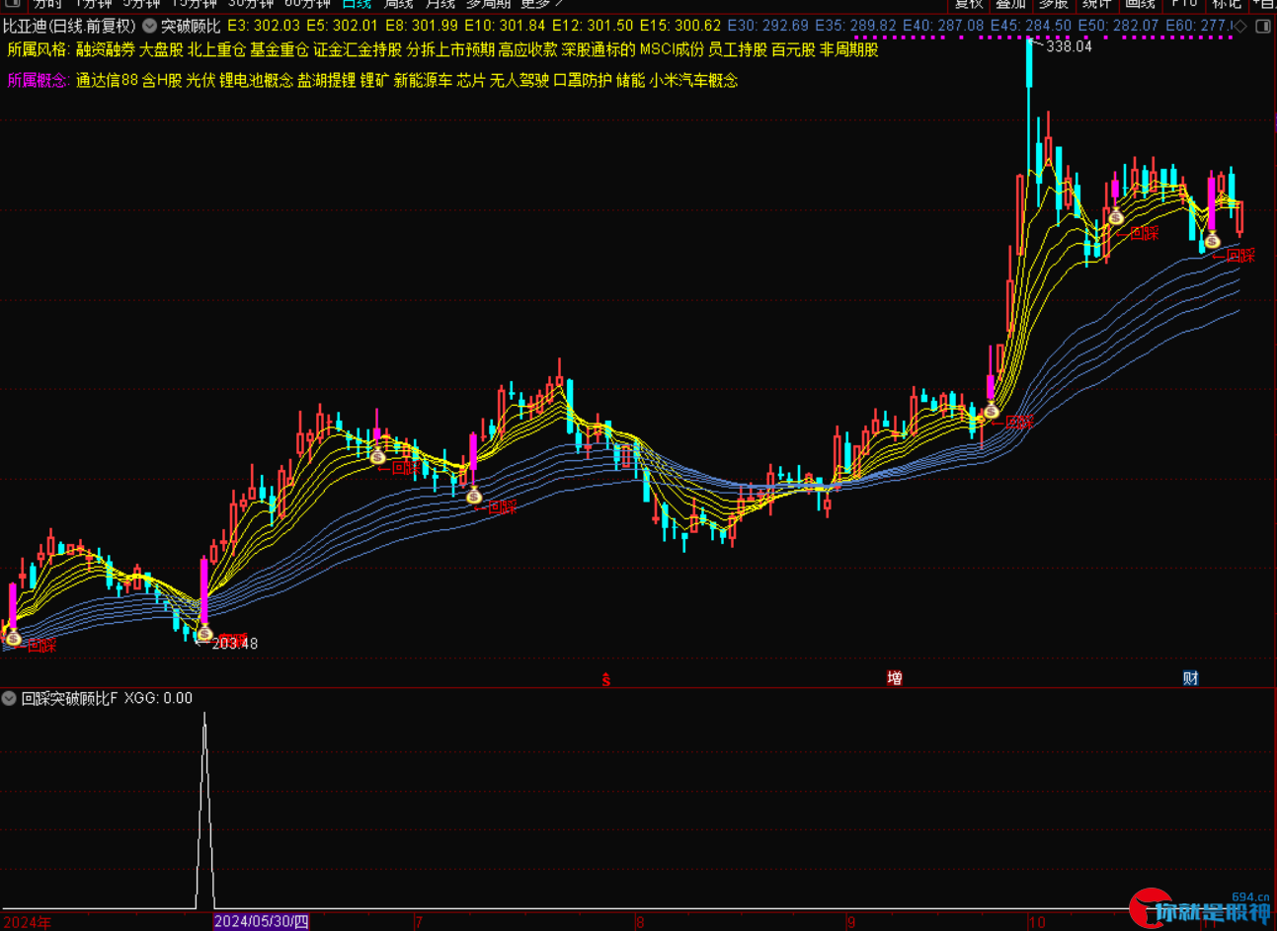Open the dropdown arrow beside 突破顾比
This screenshot has width=1277, height=931.
click(x=150, y=27)
